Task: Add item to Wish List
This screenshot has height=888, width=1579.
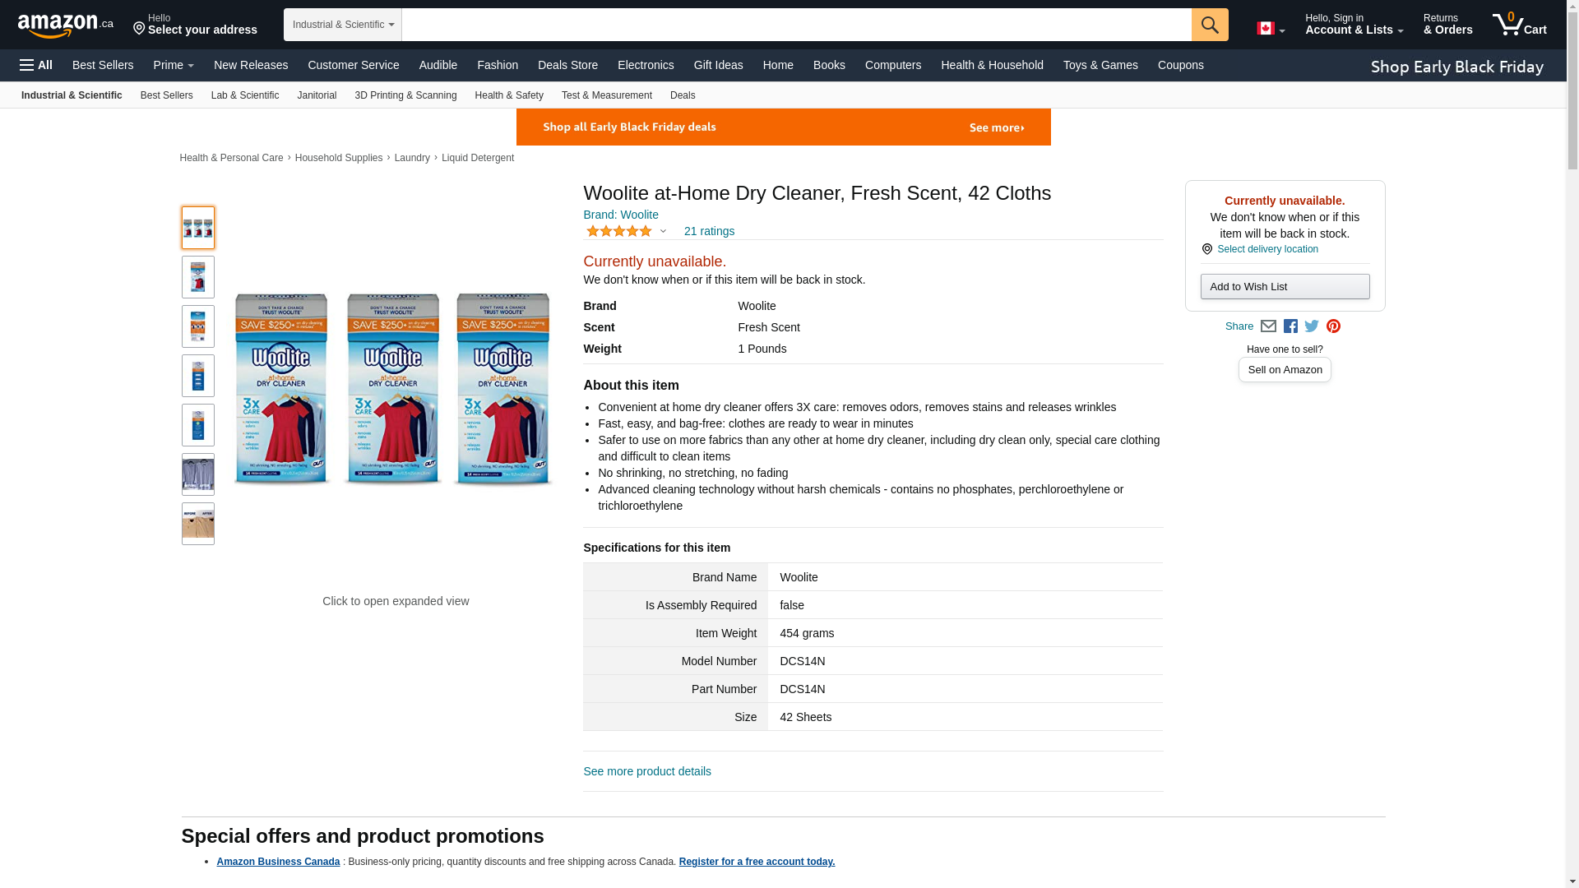Action: tap(1285, 287)
